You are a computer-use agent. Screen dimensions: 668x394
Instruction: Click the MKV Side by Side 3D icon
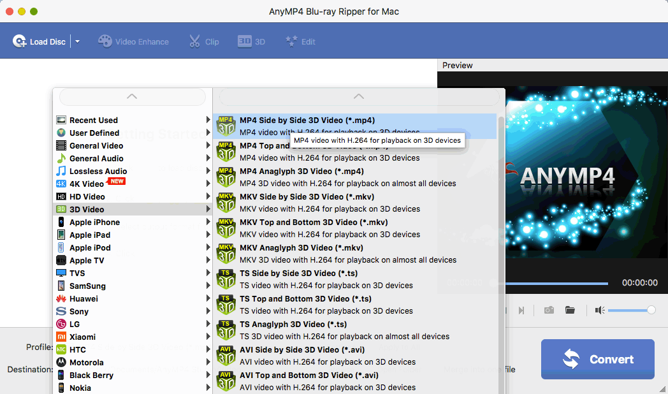pos(226,202)
